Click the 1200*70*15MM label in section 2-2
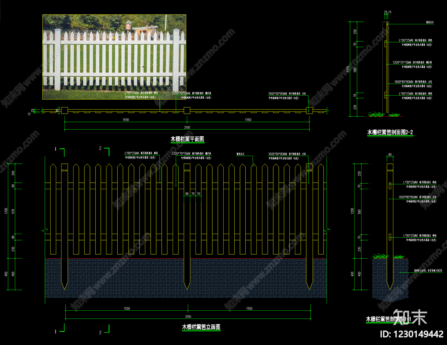This screenshot has width=447, height=345. [412, 62]
